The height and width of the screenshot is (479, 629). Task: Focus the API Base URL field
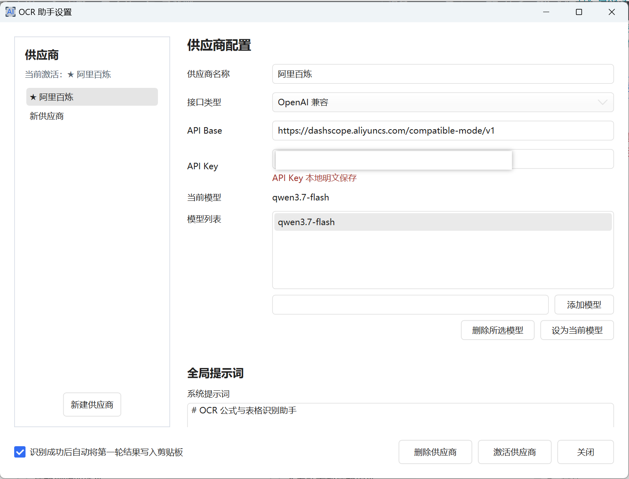443,131
